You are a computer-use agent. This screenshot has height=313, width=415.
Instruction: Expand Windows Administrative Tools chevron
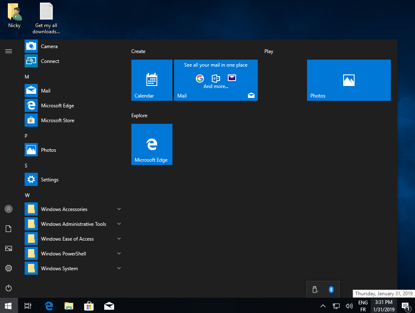click(119, 224)
